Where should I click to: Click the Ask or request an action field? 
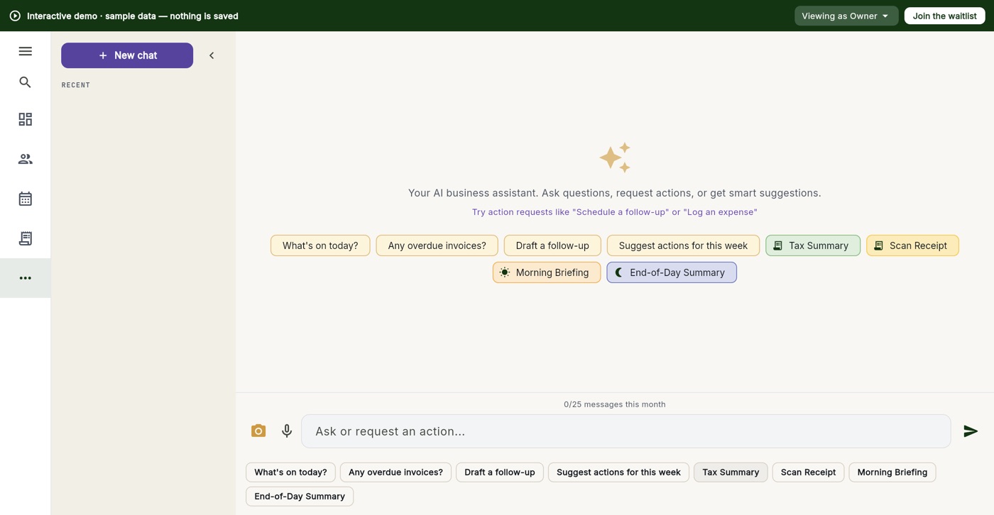click(x=626, y=431)
